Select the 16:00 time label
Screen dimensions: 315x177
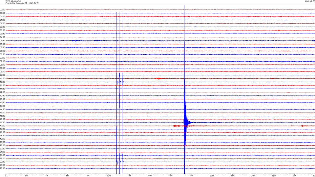click(2, 119)
